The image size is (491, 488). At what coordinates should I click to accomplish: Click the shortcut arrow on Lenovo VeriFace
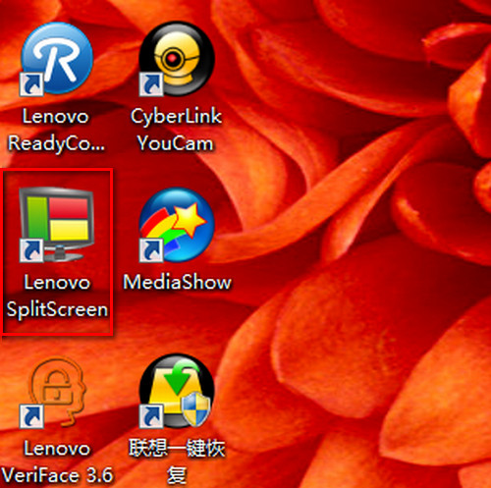(31, 416)
